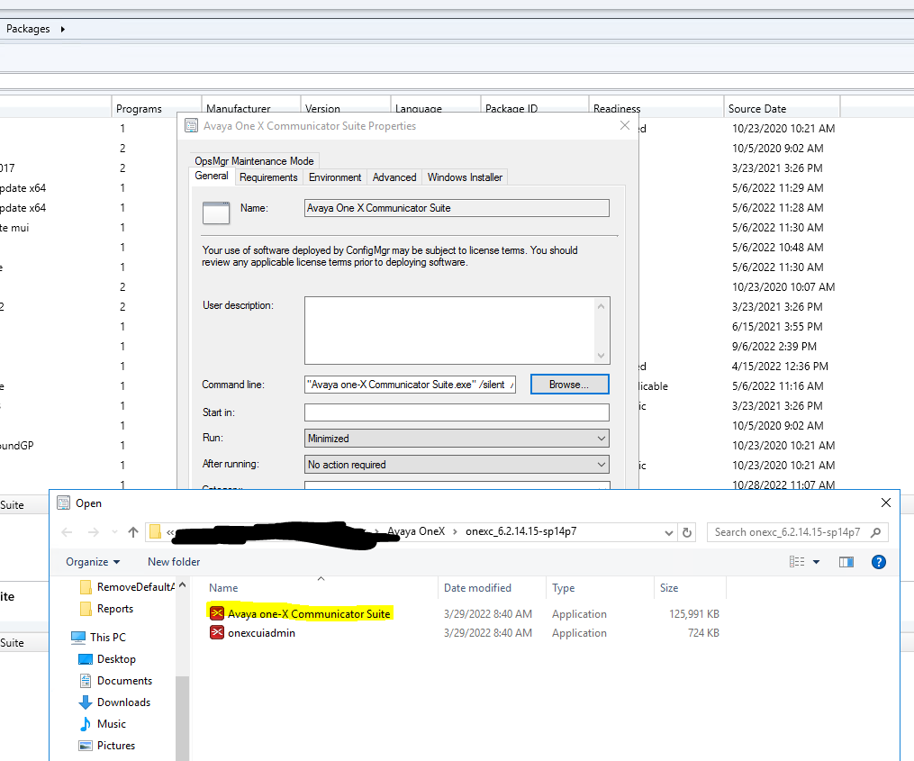The width and height of the screenshot is (914, 761).
Task: Open the RemoveDefaultA folder in sidebar
Action: point(127,586)
